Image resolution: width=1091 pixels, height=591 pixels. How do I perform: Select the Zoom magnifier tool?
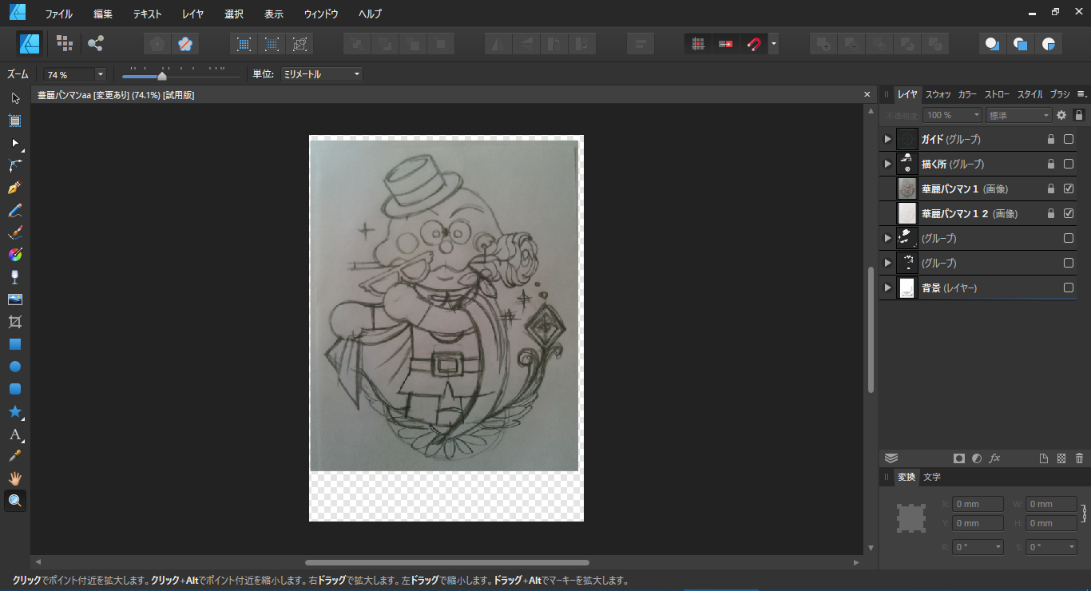click(14, 501)
